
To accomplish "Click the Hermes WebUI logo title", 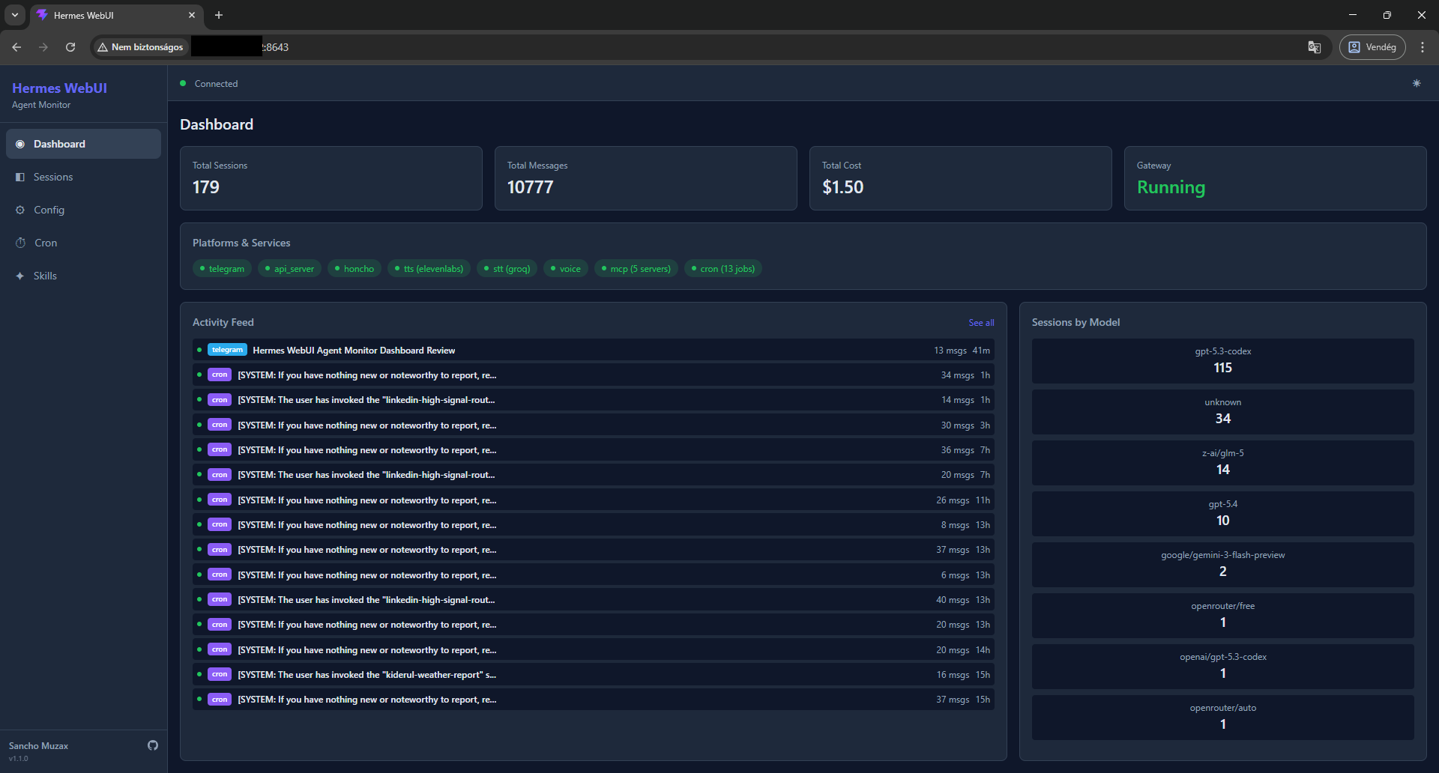I will (x=59, y=88).
